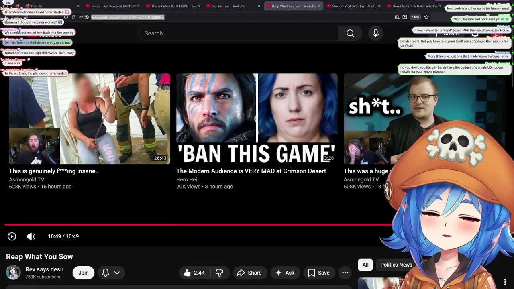Click the 'This is genuinely f***ing insane..' title
514x289 pixels.
[54, 171]
